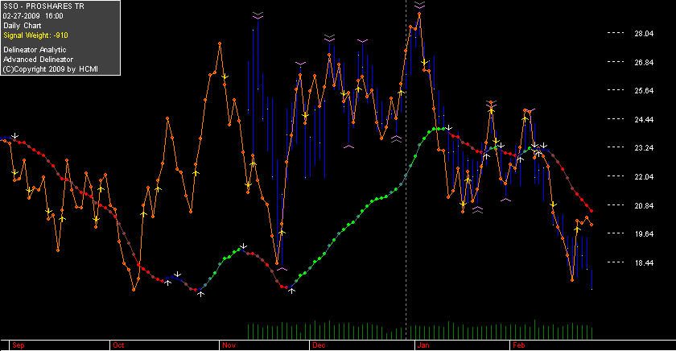Viewport: 676px width, 351px height.
Task: Select the 26.84 price axis value
Action: click(644, 63)
